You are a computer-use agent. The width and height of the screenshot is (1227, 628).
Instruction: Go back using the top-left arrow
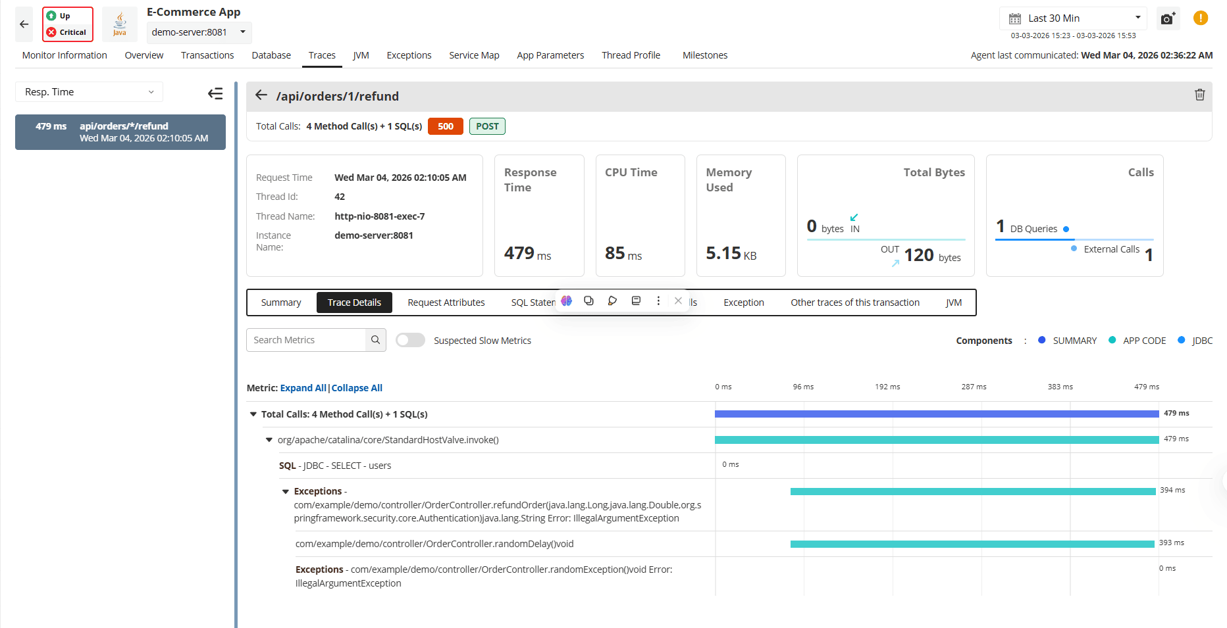[x=24, y=24]
